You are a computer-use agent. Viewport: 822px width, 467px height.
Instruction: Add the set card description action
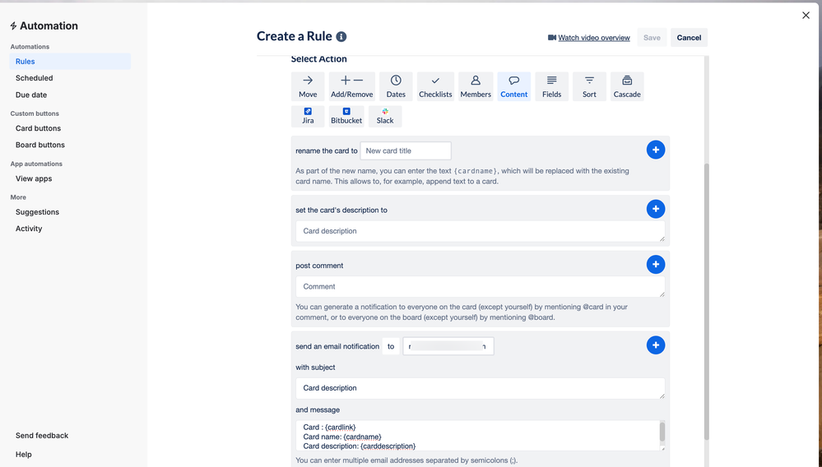(655, 209)
